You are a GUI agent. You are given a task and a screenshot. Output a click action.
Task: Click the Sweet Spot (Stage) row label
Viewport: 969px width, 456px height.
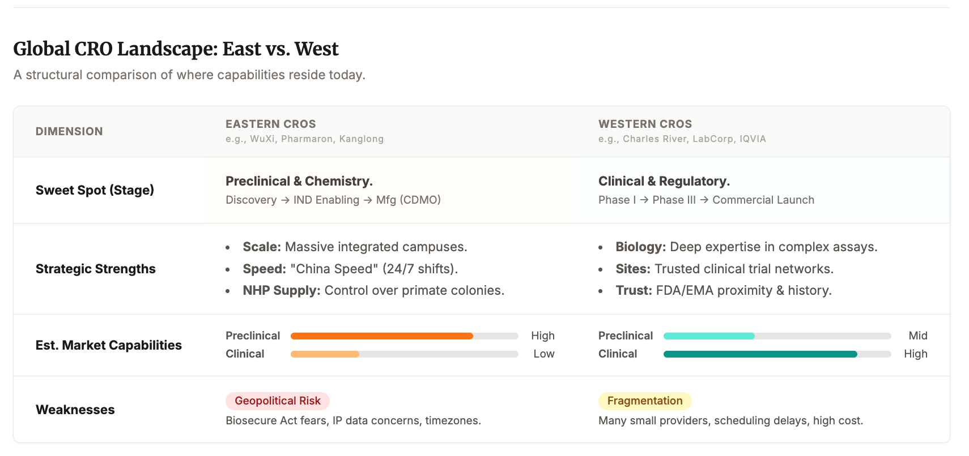(95, 190)
